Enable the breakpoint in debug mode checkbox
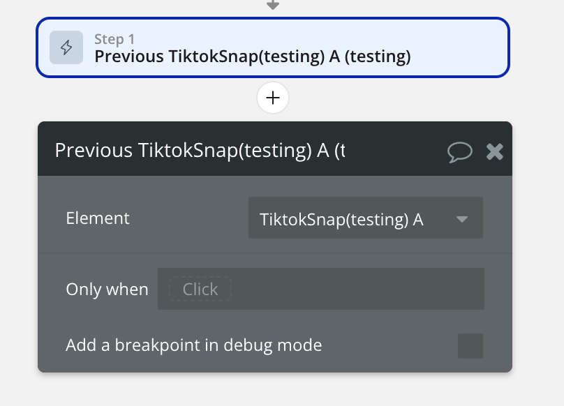 (470, 346)
